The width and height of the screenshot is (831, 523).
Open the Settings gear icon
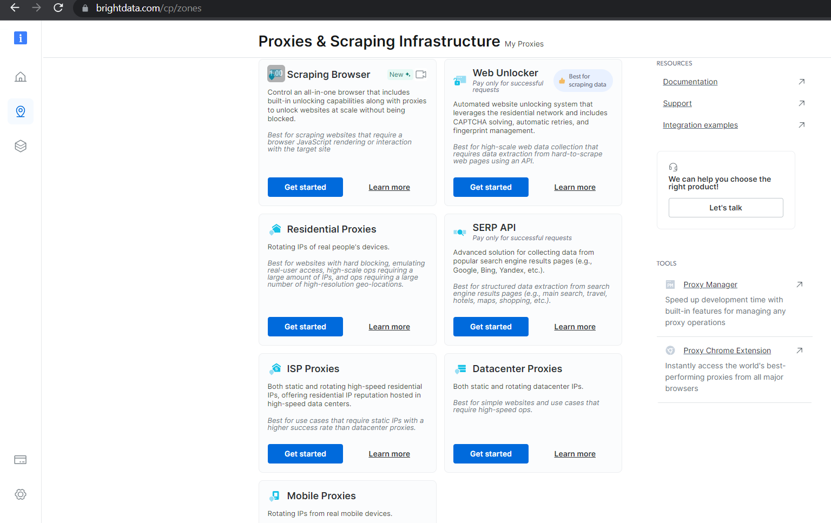pyautogui.click(x=20, y=494)
